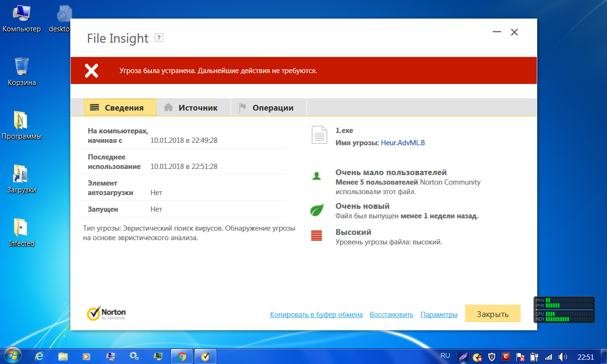Viewport: 607px width, 364px height.
Task: Click the 10.01.2018 в 22:49:28 value
Action: pyautogui.click(x=184, y=140)
